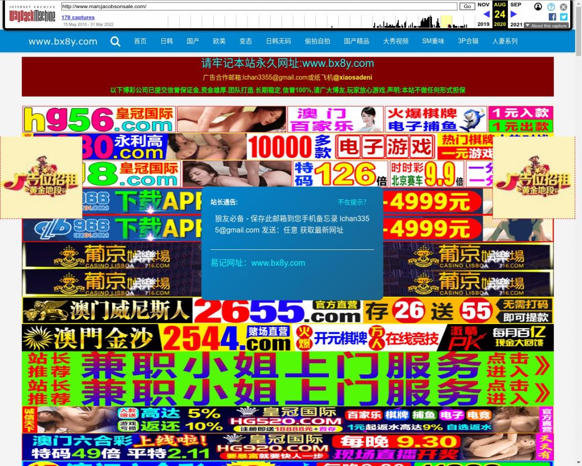Open the 3P合辑 menu item
Image resolution: width=582 pixels, height=466 pixels.
point(468,41)
